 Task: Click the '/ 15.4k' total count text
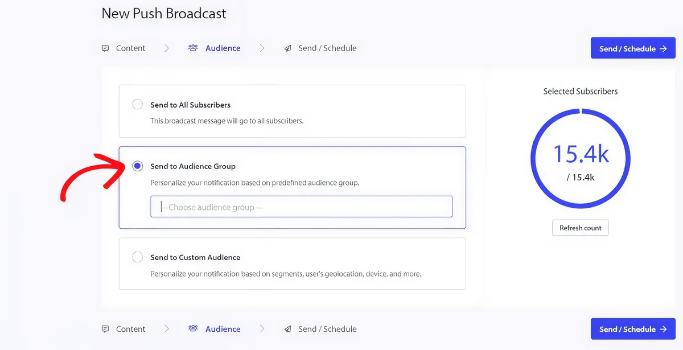click(581, 178)
